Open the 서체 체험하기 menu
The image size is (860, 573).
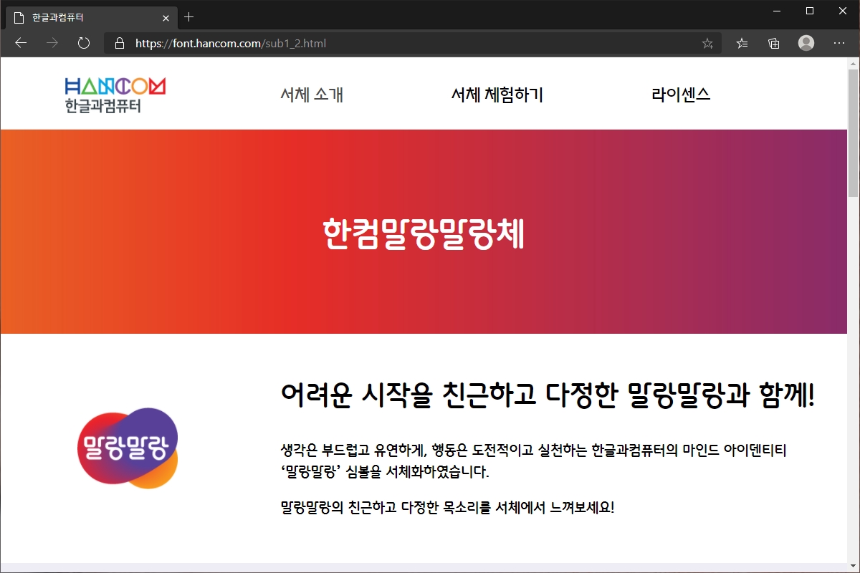(x=497, y=95)
